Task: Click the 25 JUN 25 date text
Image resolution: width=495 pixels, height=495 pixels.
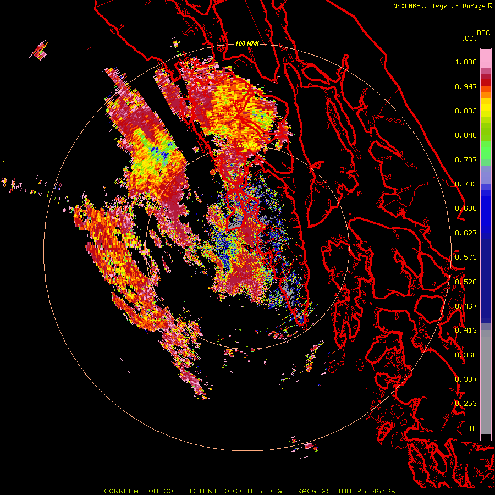Action: click(344, 491)
